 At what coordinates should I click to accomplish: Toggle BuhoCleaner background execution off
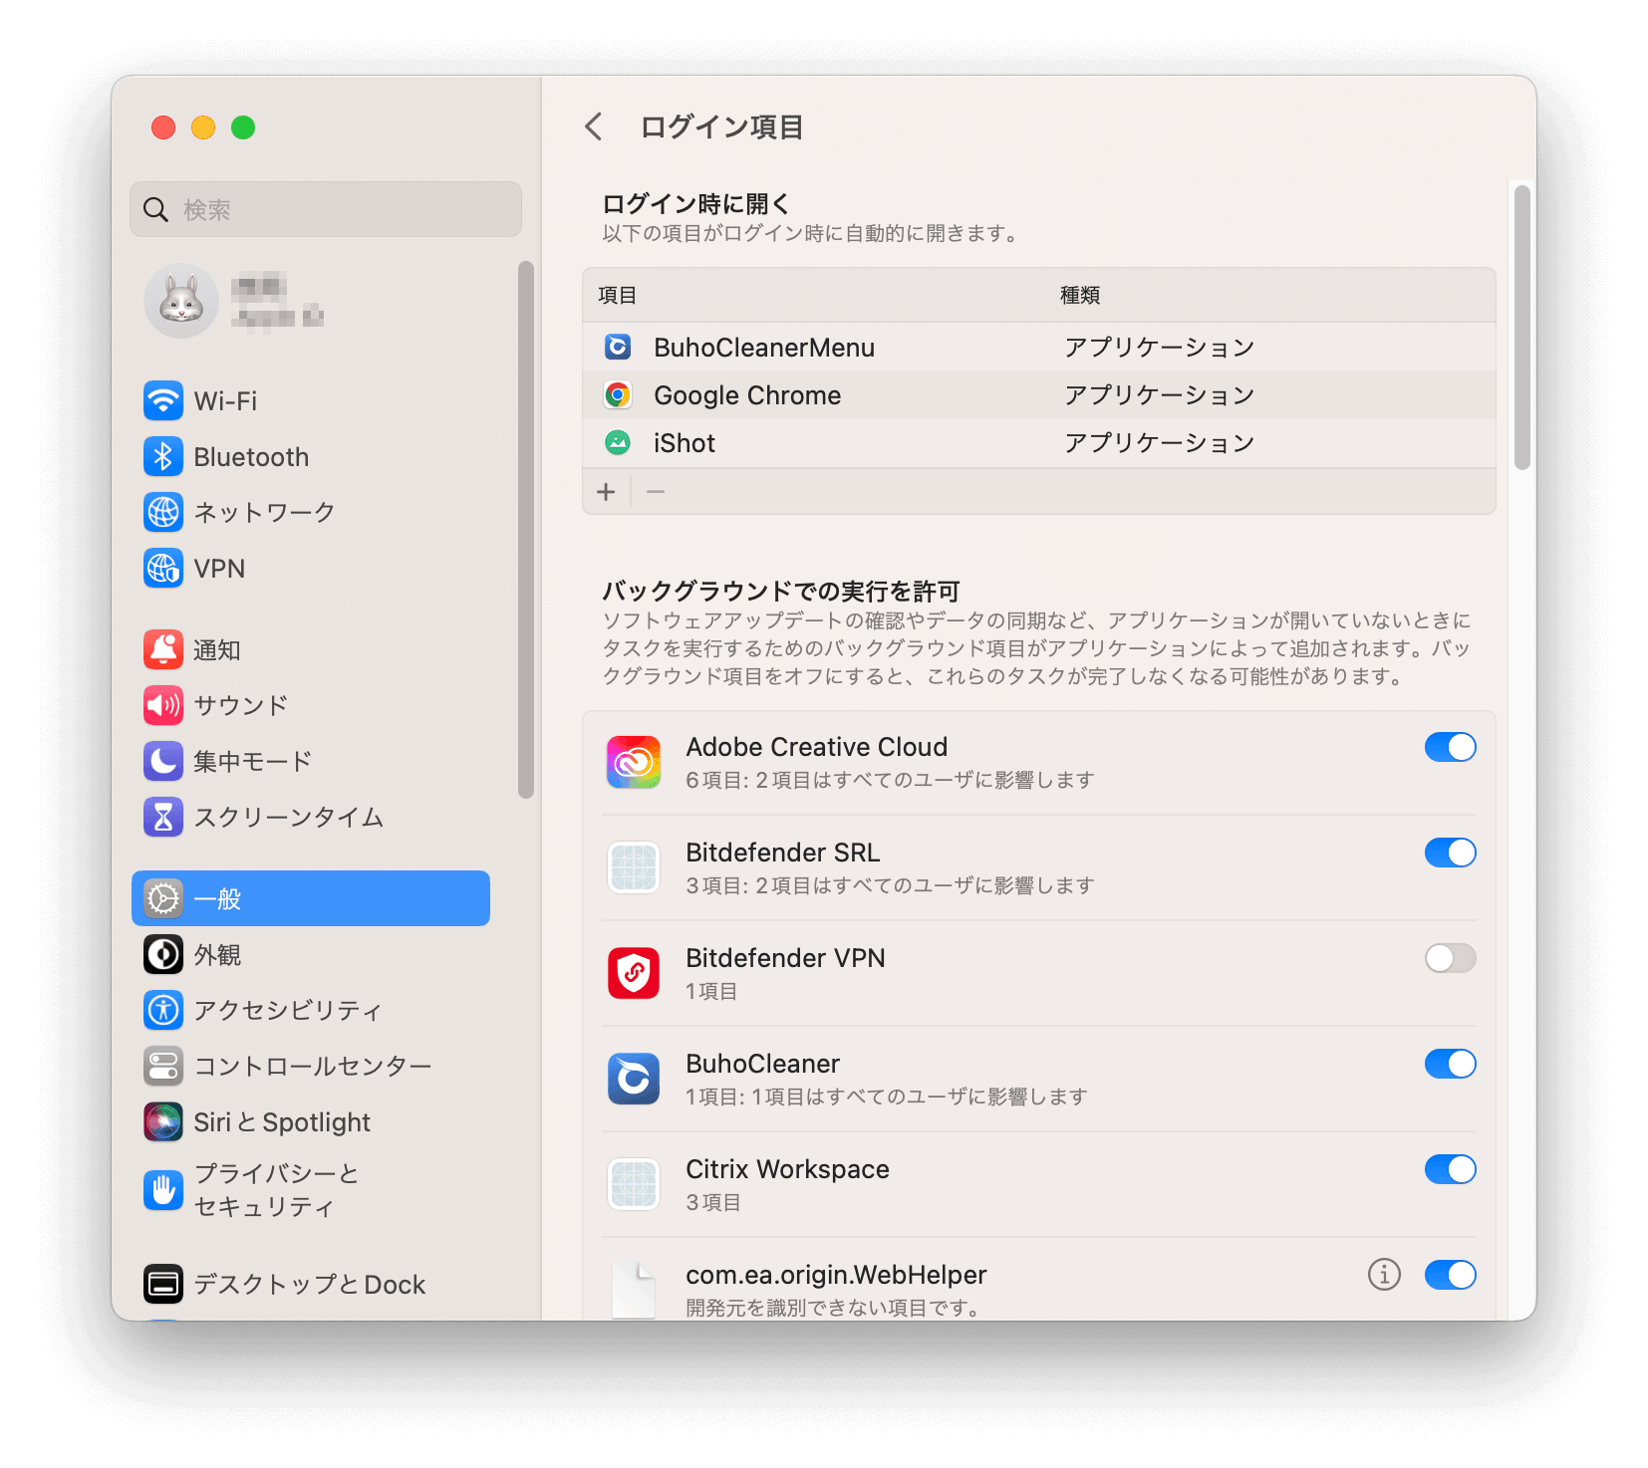1450,1064
